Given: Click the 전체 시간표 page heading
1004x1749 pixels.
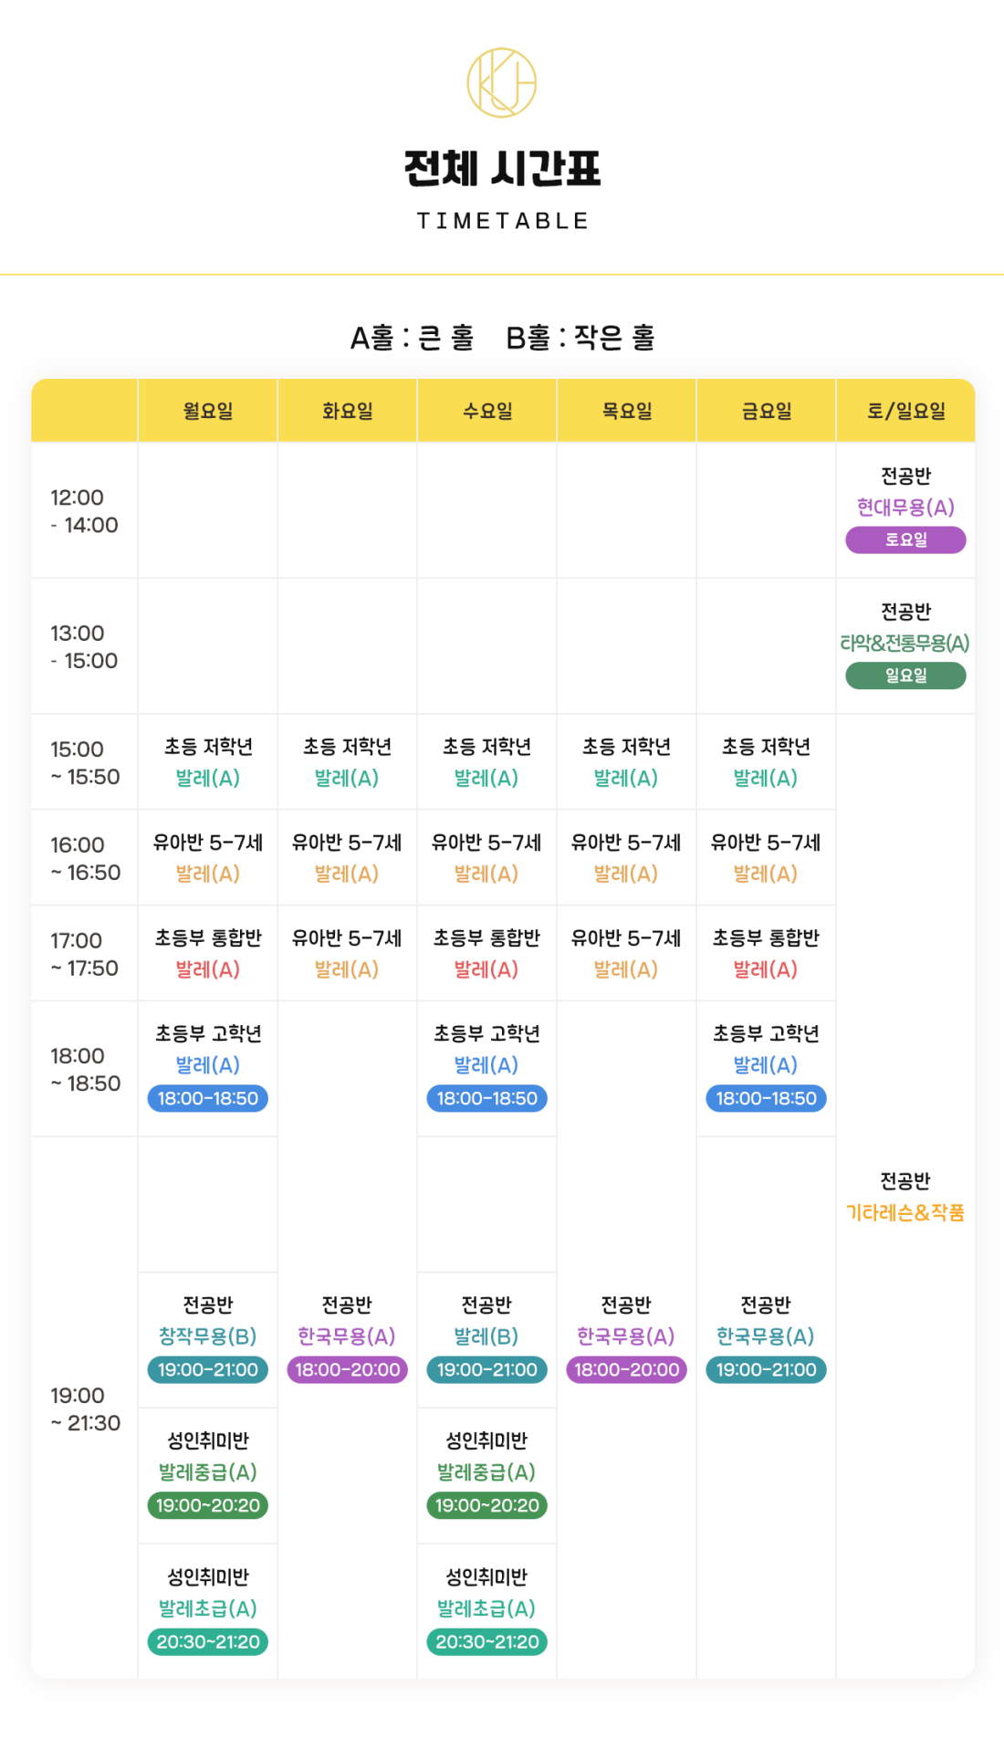Looking at the screenshot, I should click(x=502, y=169).
